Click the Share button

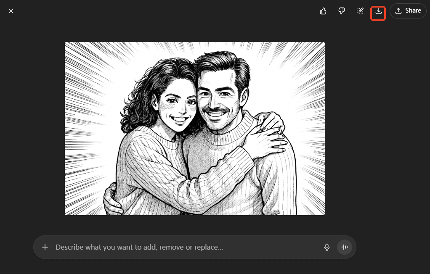coord(408,11)
